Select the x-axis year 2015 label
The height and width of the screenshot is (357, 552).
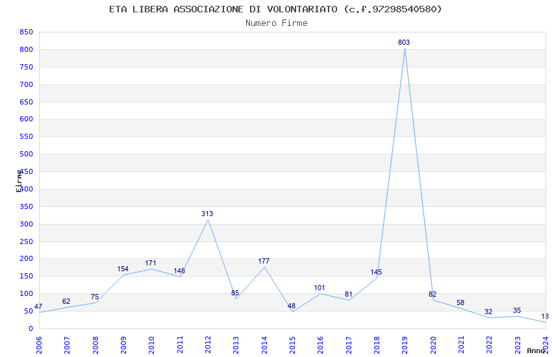(x=292, y=345)
